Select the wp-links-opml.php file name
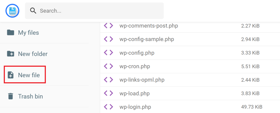 (142, 80)
